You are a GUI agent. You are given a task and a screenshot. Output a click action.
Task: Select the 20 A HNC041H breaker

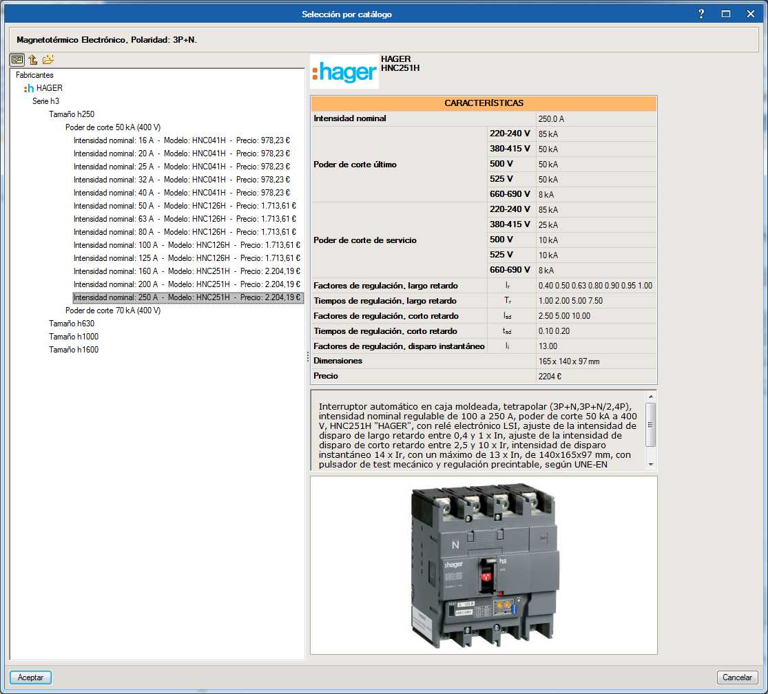pos(182,154)
